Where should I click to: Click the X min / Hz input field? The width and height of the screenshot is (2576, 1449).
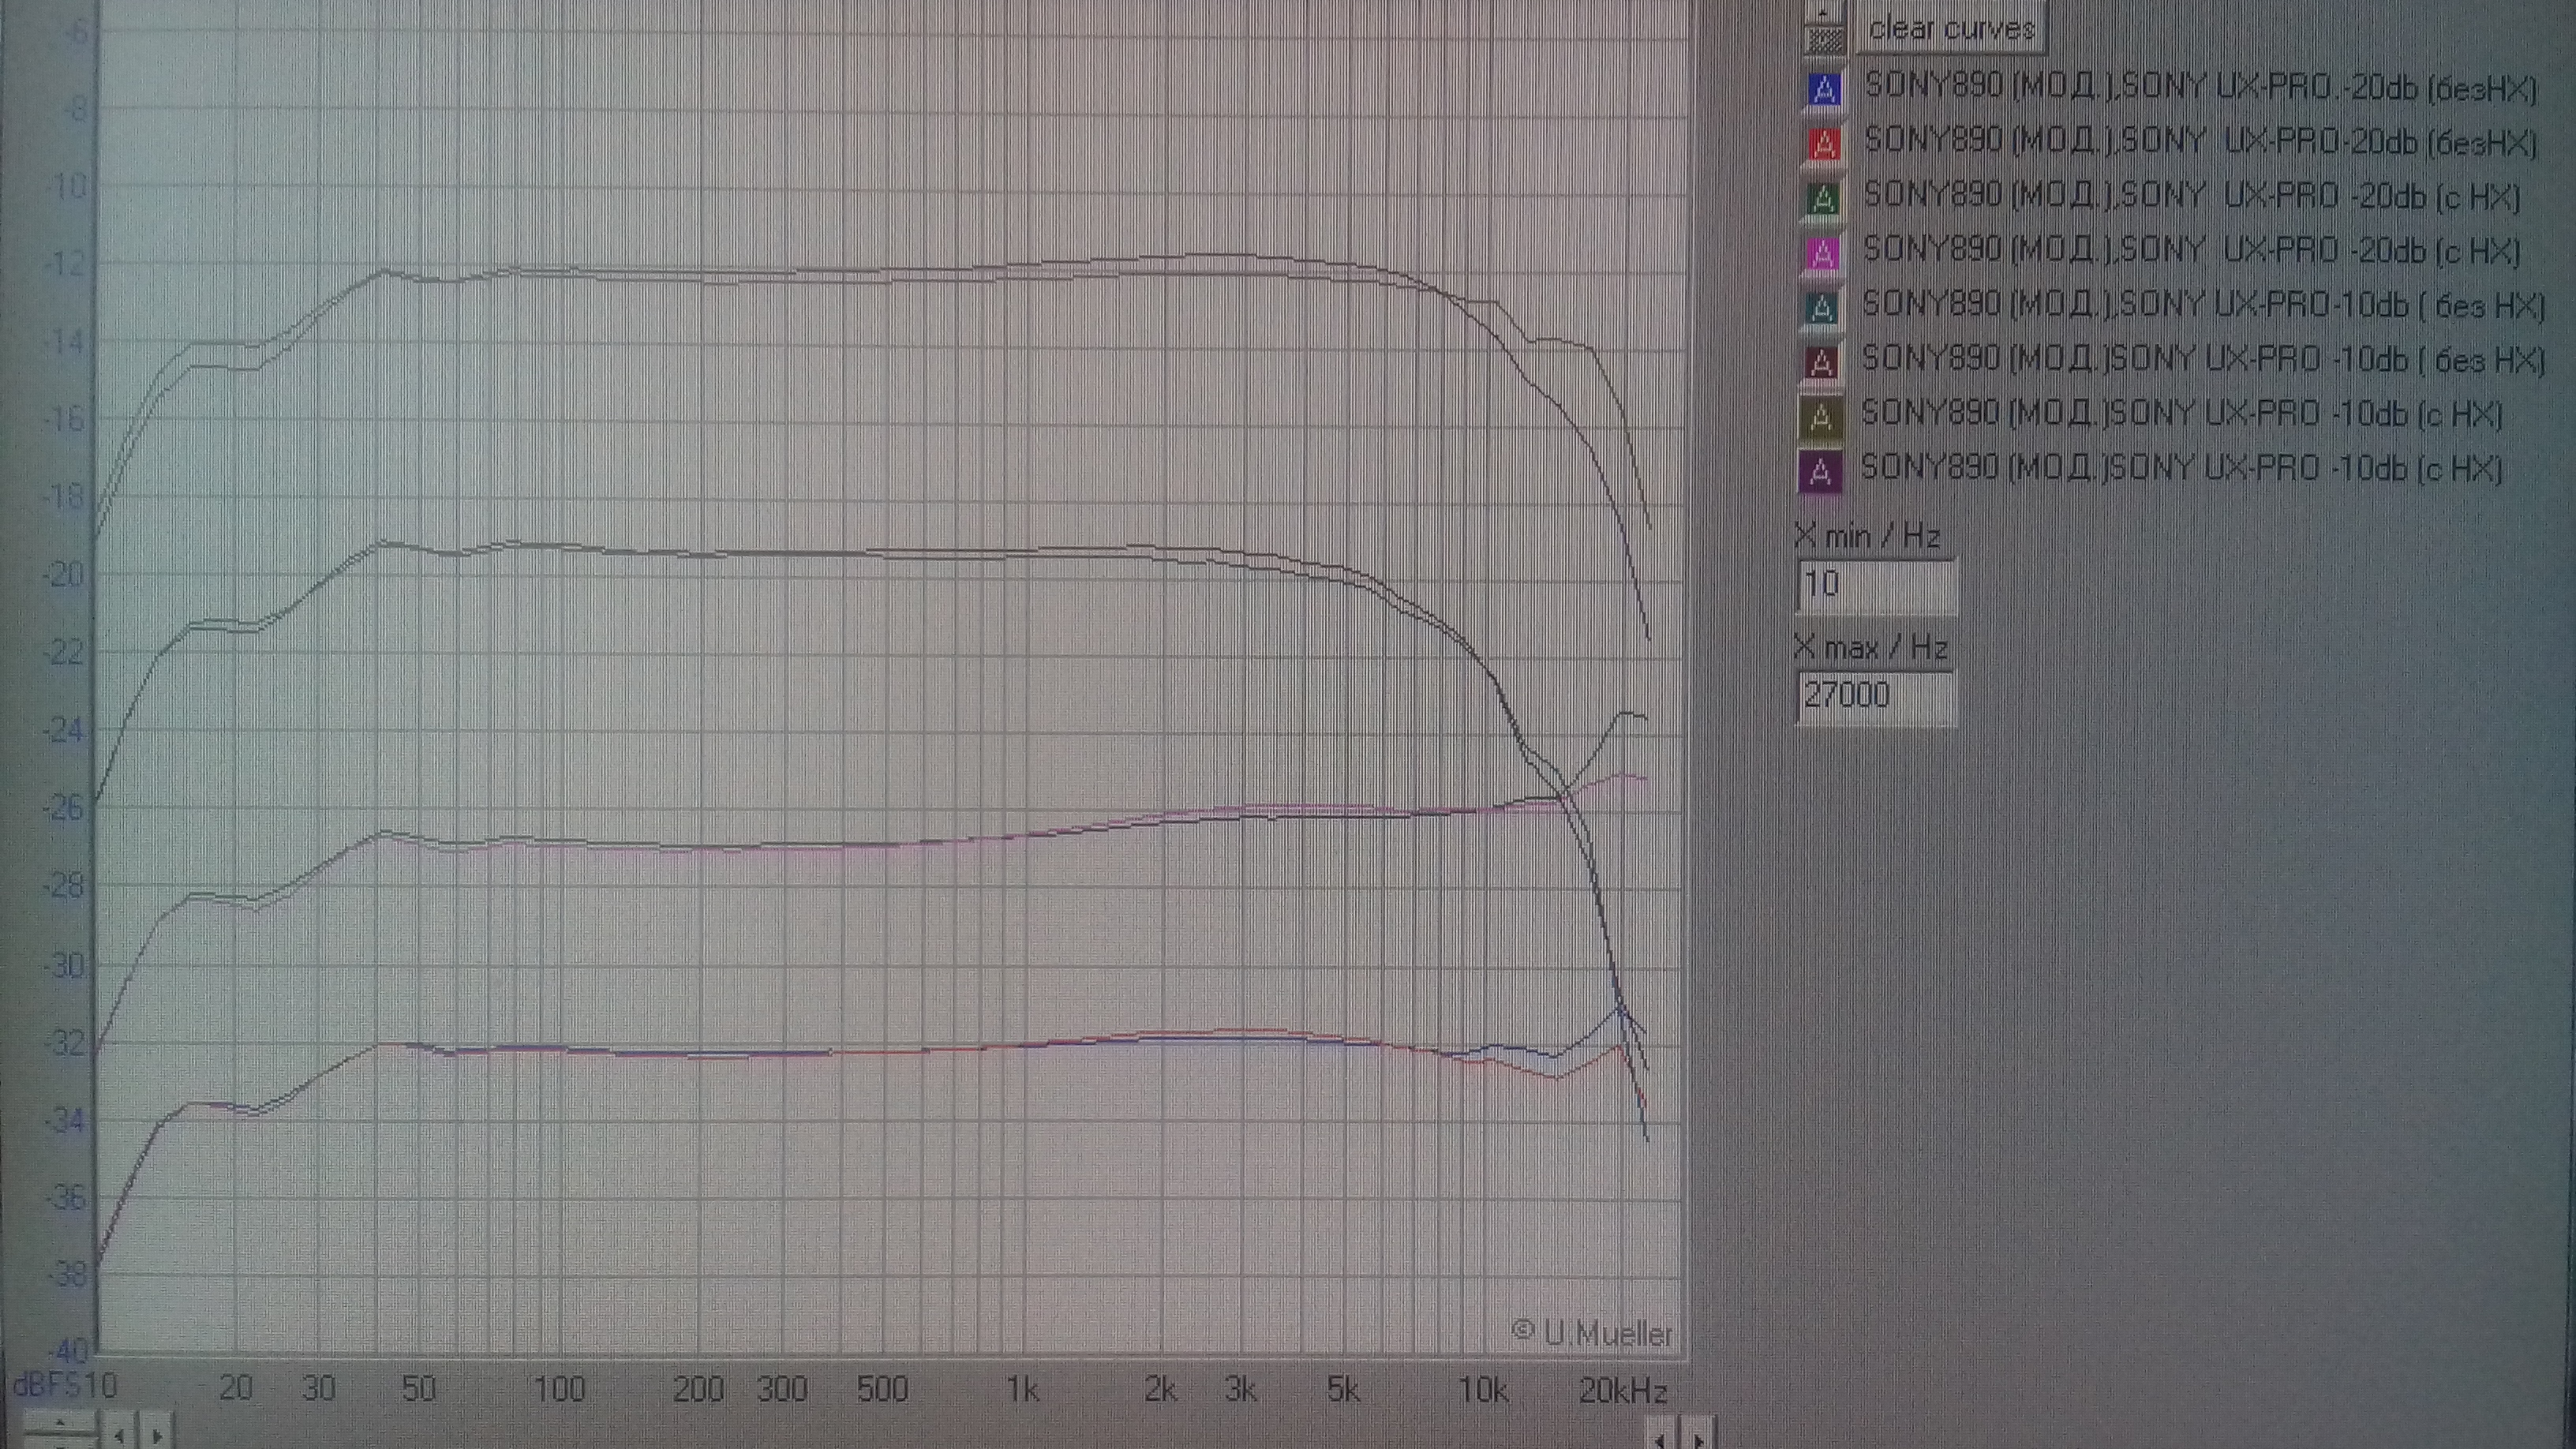(1874, 585)
